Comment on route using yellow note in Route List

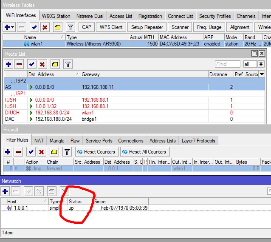55,64
